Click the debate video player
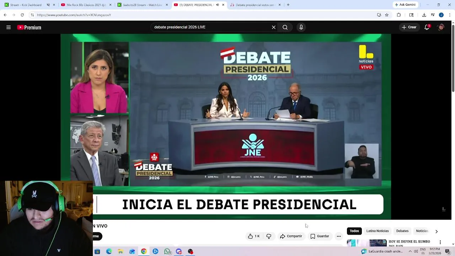455x256 pixels. [x=226, y=127]
